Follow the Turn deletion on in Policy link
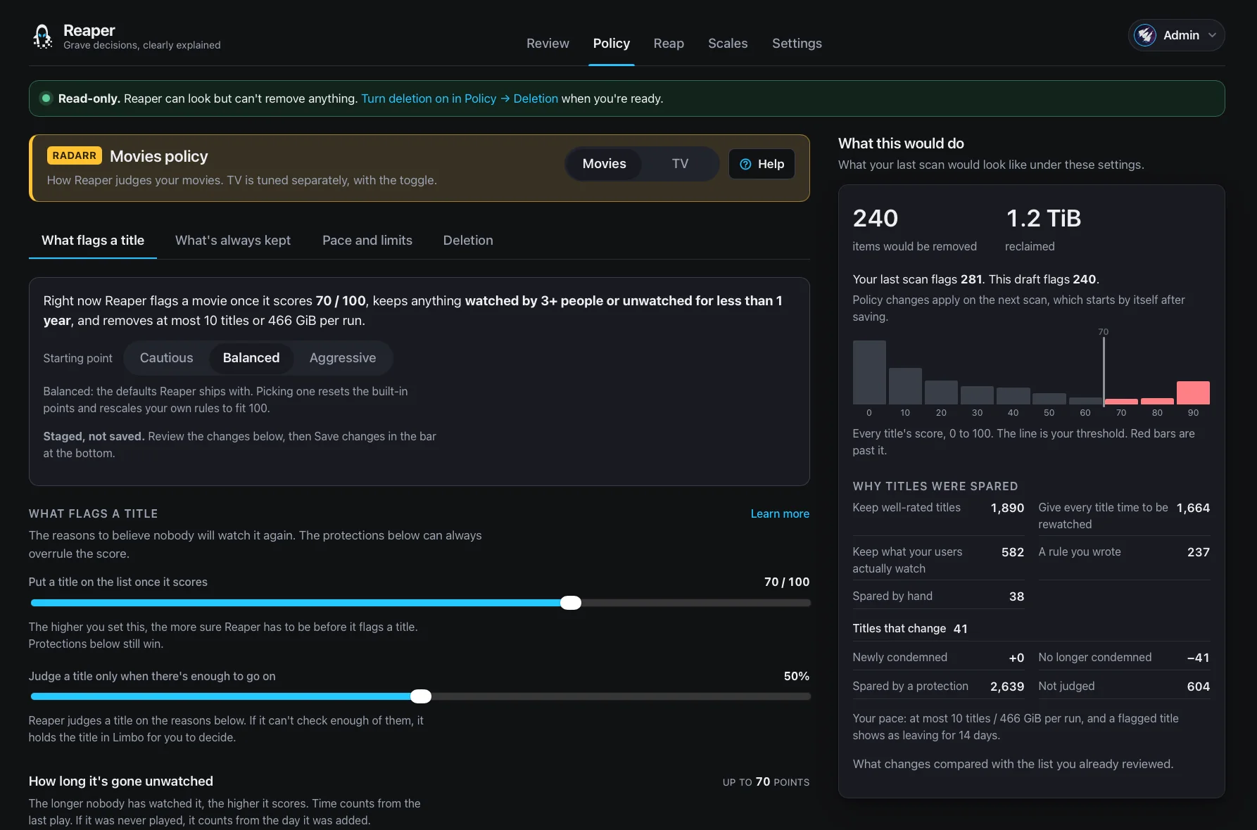This screenshot has height=830, width=1257. coord(460,98)
